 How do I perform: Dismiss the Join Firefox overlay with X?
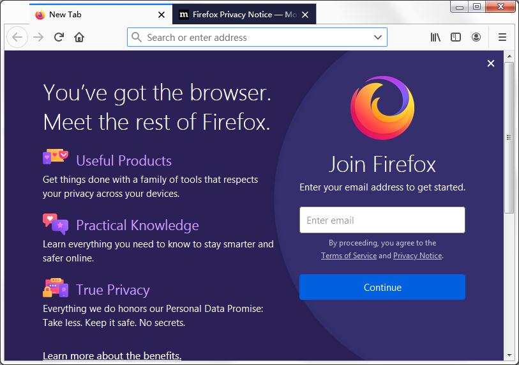click(491, 63)
